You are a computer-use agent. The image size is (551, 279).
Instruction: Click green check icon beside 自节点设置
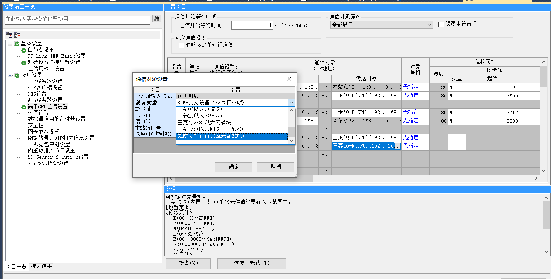(24, 50)
